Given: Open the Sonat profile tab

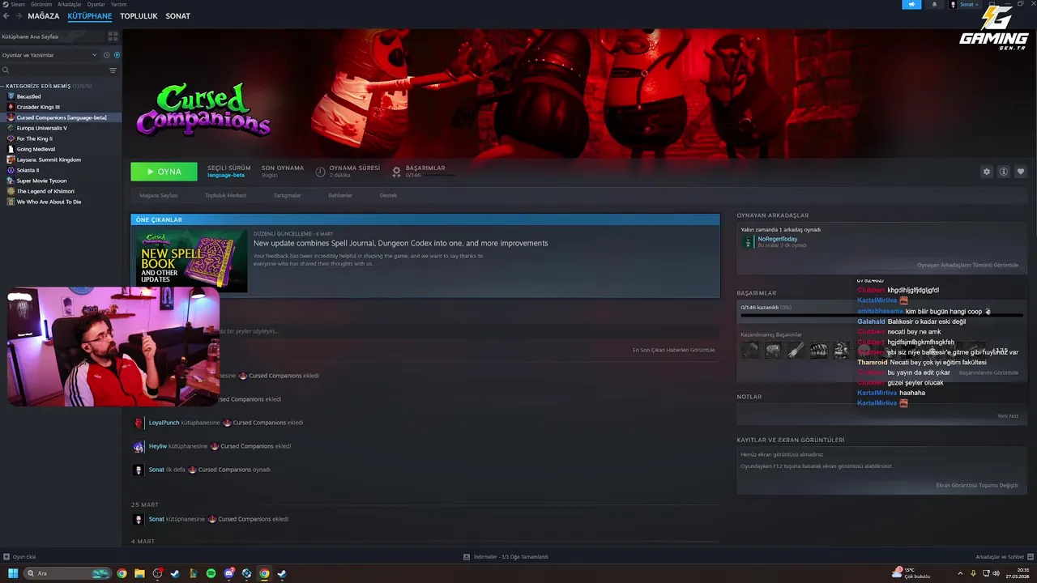Looking at the screenshot, I should tap(177, 16).
